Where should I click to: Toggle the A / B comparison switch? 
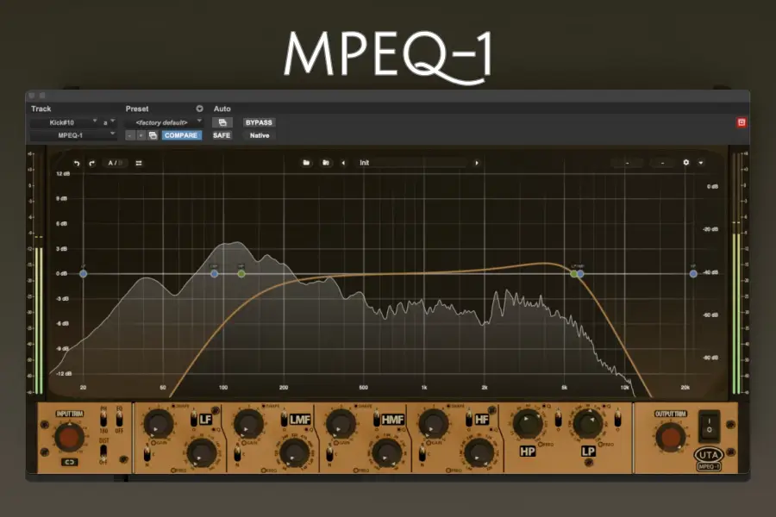pyautogui.click(x=115, y=163)
